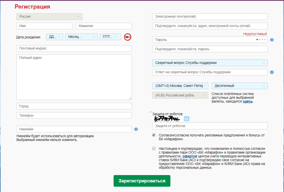Open the birth year ГГГГ dropdown

tap(110, 37)
